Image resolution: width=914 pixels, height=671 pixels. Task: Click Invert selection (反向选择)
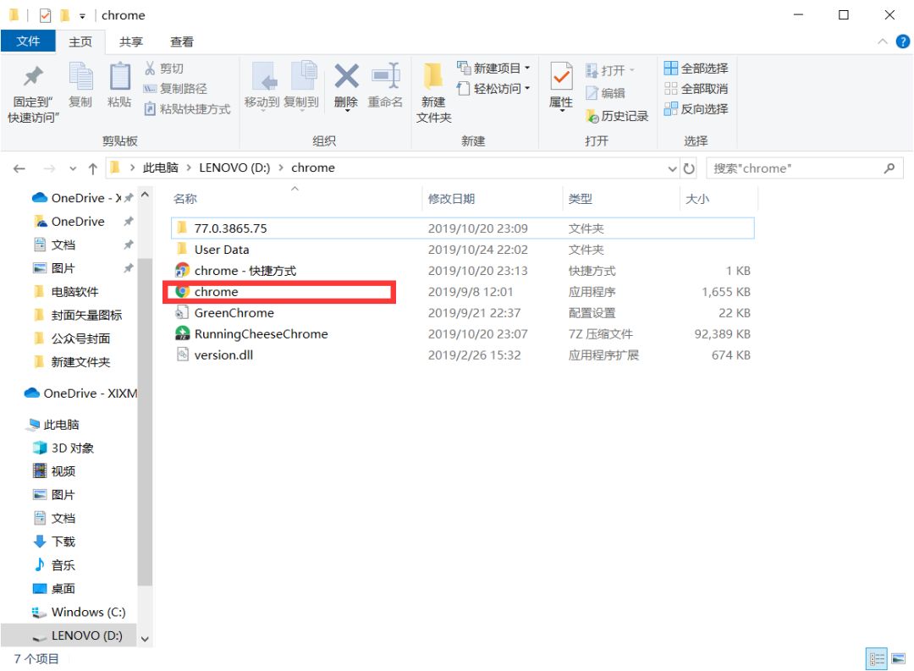click(696, 109)
